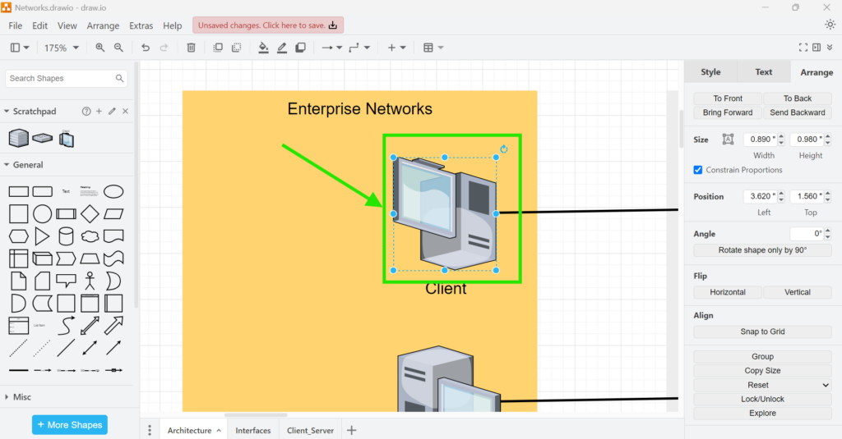Select the Cylinder shape in General
842x439 pixels.
click(x=66, y=236)
